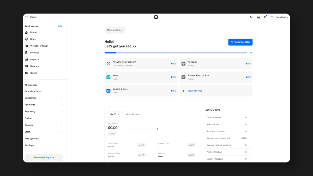Select Virtual Terminal in Quick access
The width and height of the screenshot is (313, 176).
click(39, 46)
